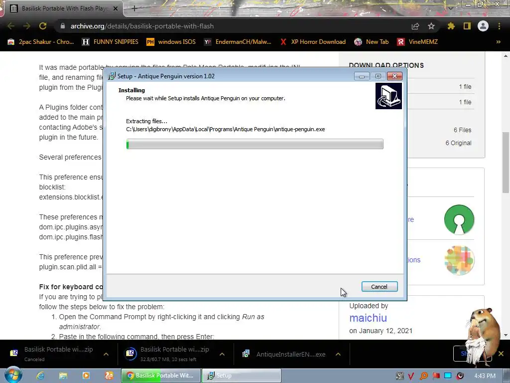Image resolution: width=510 pixels, height=383 pixels.
Task: Open VineMEMZ bookmark
Action: 418,42
